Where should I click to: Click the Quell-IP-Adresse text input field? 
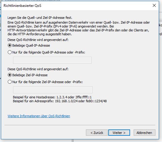pyautogui.click(x=52, y=60)
